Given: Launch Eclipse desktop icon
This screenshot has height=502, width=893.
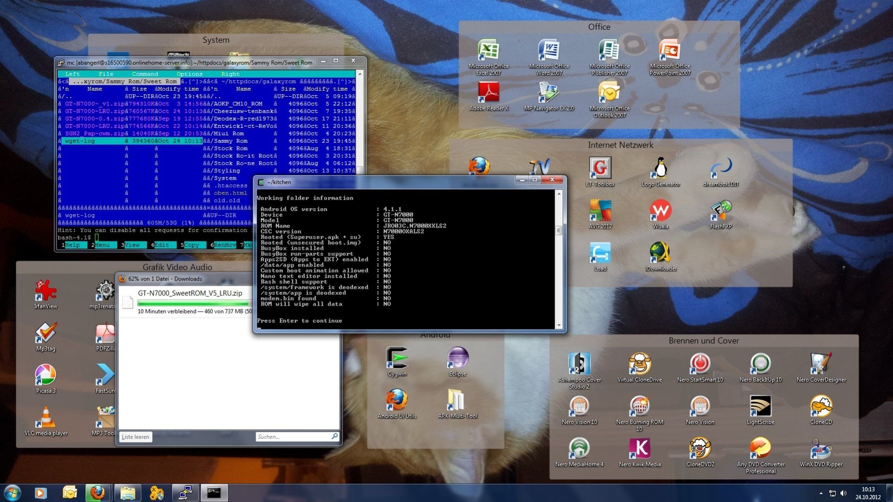Looking at the screenshot, I should pos(457,361).
